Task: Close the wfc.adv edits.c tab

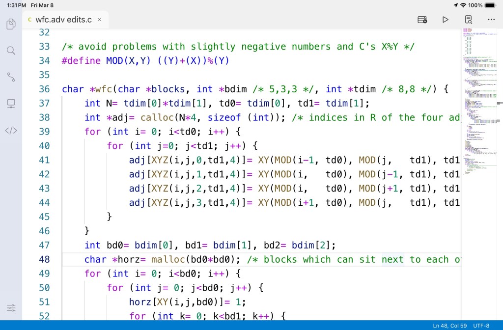Action: point(99,20)
